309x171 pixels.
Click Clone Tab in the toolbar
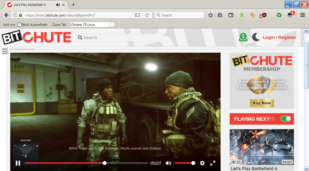click(x=59, y=25)
